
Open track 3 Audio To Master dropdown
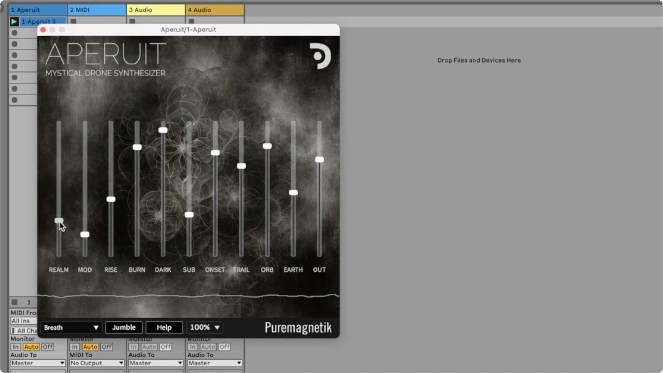coord(156,363)
